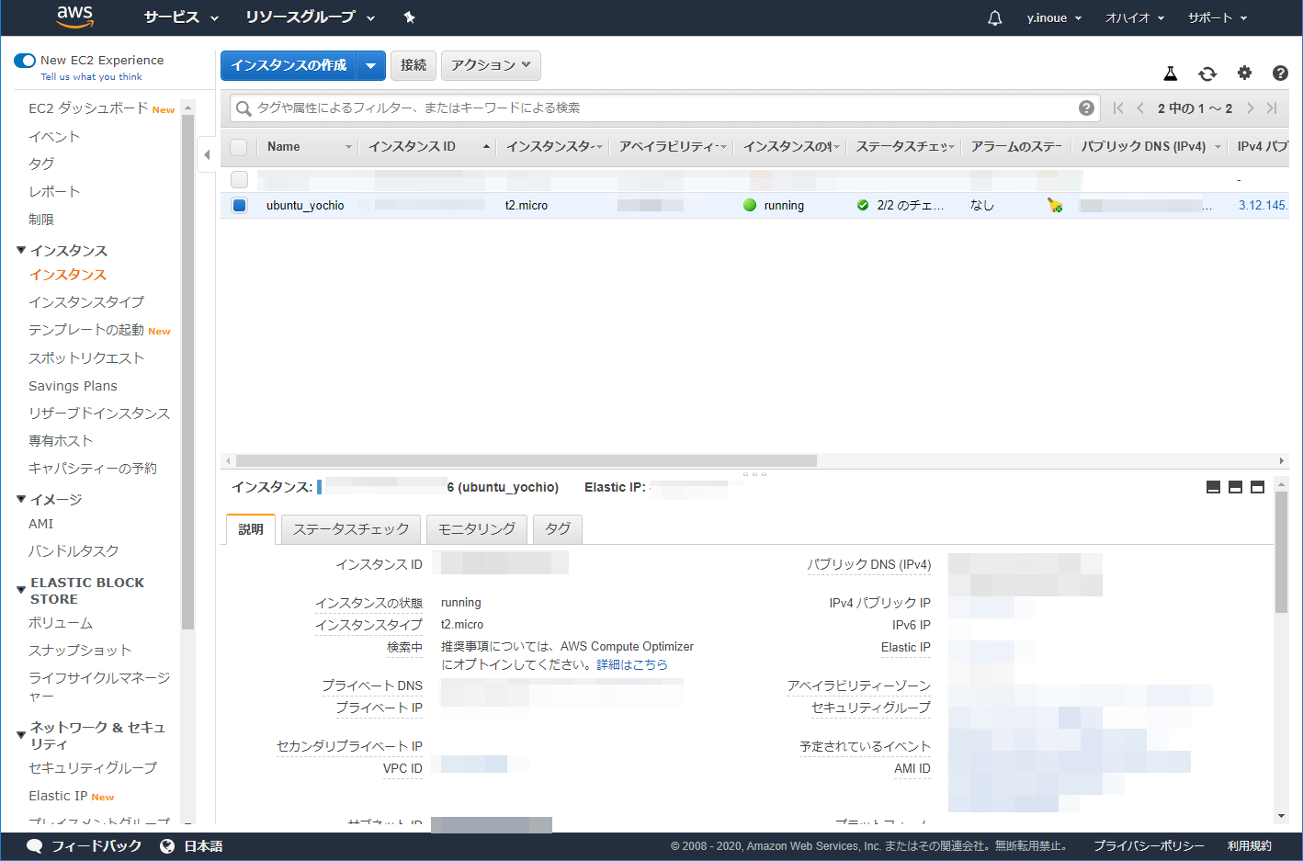The width and height of the screenshot is (1303, 861).
Task: Click the search box help icon
Action: pos(1086,108)
